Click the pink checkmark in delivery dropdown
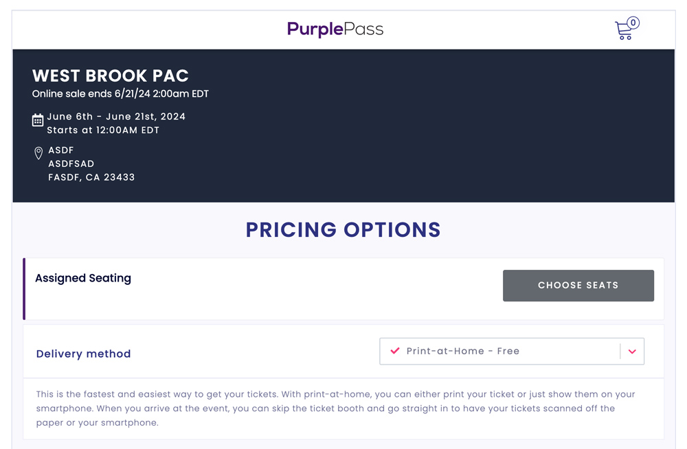 395,350
